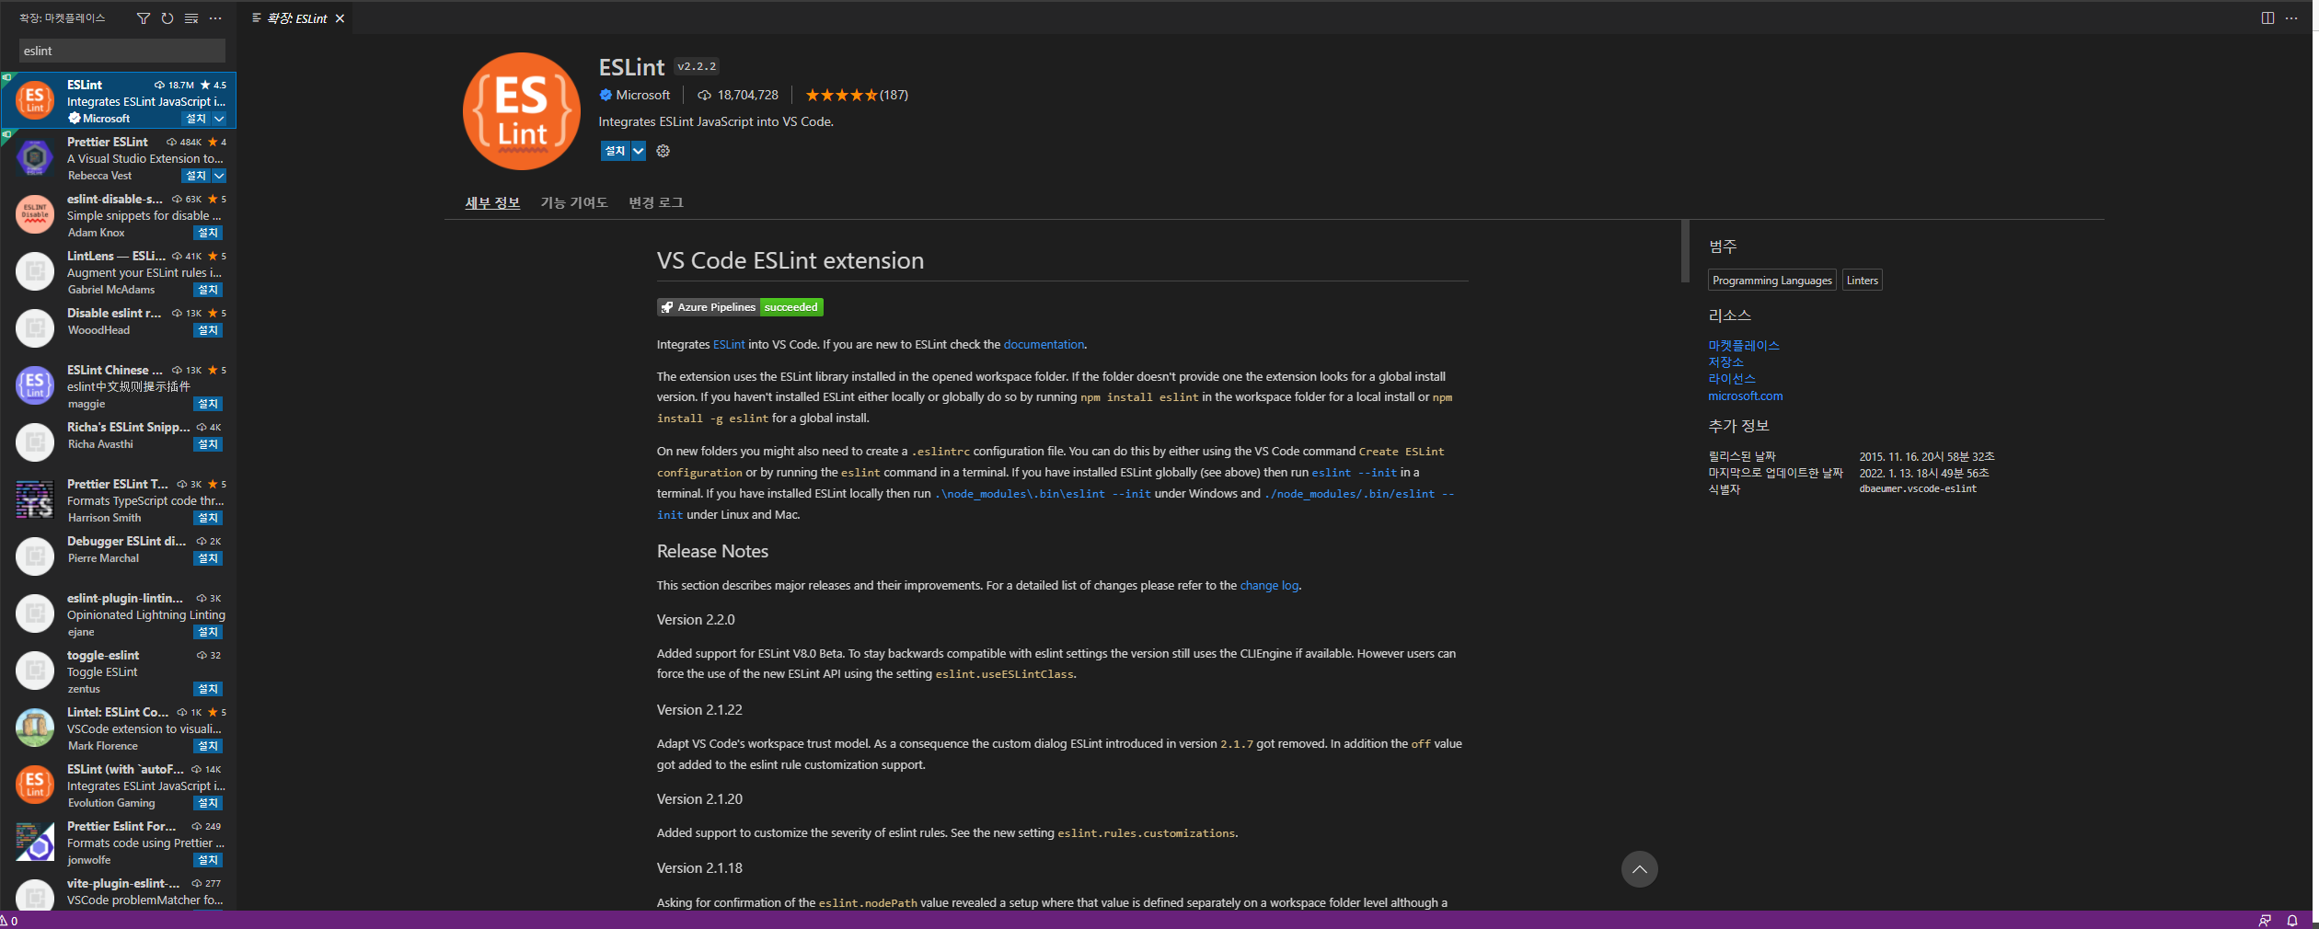Click the extension search field containing eslint
Viewport: 2319px width, 929px height.
tap(121, 51)
